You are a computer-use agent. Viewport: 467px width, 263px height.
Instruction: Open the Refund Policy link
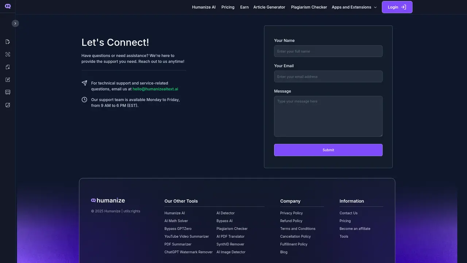[291, 221]
